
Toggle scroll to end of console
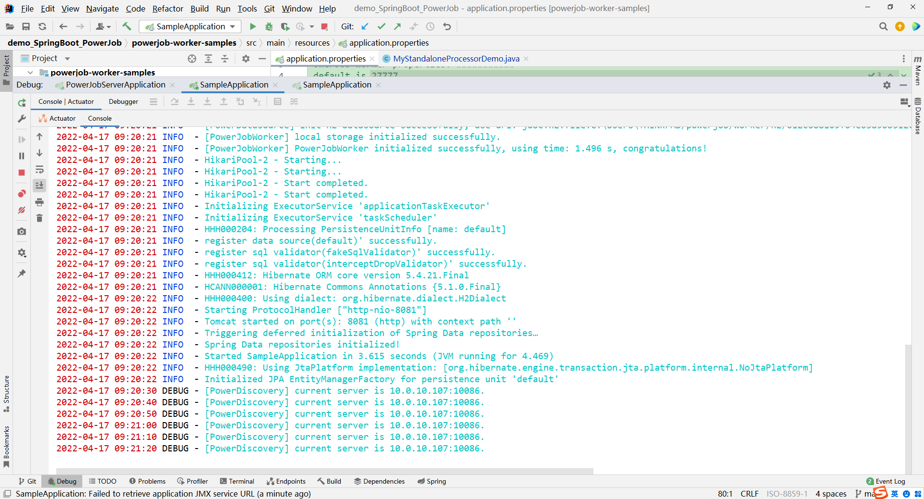[x=39, y=185]
